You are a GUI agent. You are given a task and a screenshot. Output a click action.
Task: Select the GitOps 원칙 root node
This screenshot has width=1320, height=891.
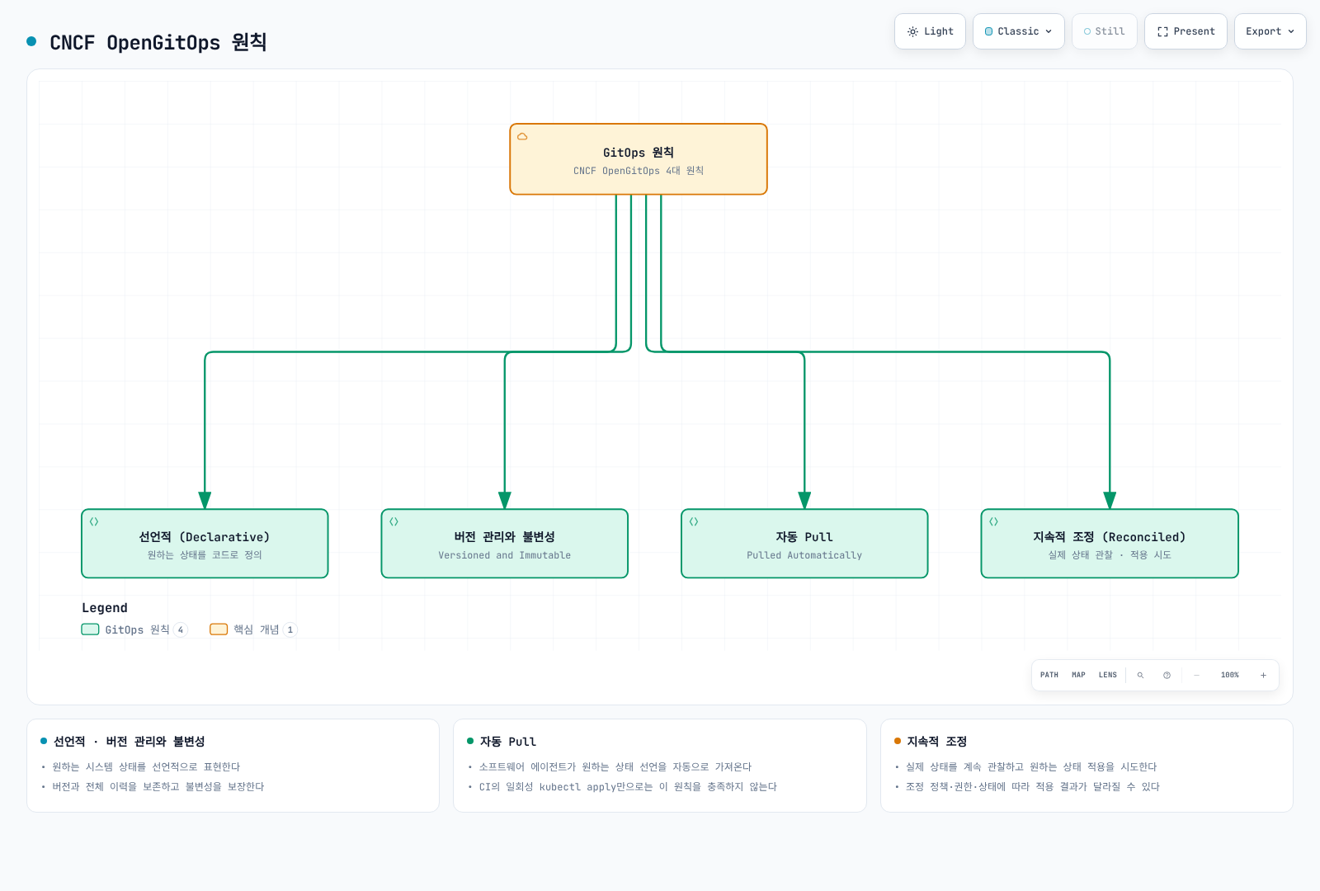pyautogui.click(x=639, y=159)
